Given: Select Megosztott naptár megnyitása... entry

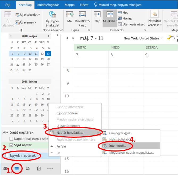Looking at the screenshot, I should (131, 153).
